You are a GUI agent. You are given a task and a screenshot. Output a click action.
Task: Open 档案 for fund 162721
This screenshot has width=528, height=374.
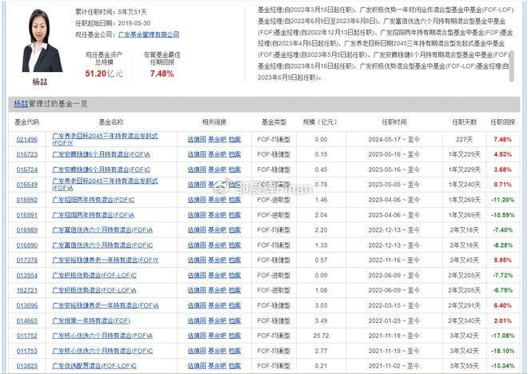[x=234, y=290]
